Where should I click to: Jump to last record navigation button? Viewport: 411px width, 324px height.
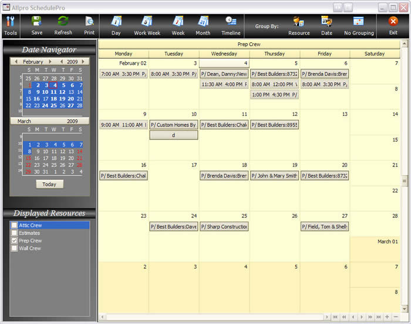[x=379, y=317]
